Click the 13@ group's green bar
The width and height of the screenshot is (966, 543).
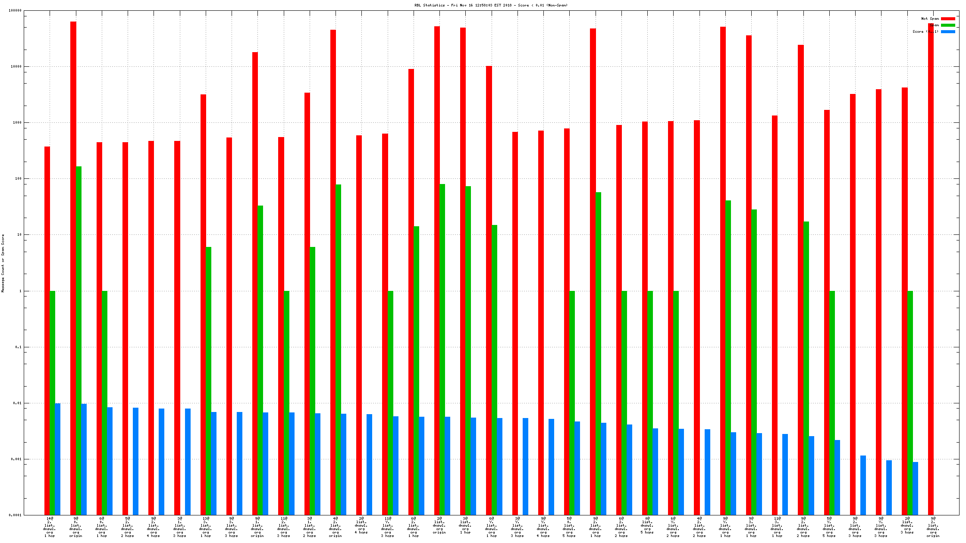pos(209,379)
